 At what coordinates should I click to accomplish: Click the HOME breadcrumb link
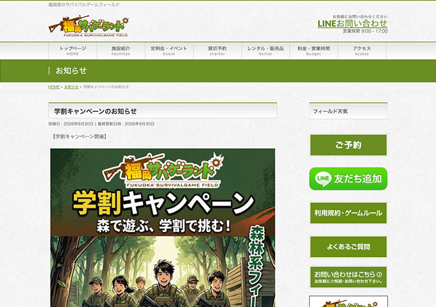coord(54,87)
